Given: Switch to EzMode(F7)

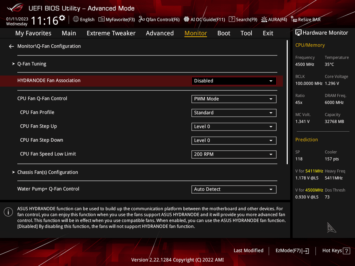Looking at the screenshot, I should [x=292, y=251].
